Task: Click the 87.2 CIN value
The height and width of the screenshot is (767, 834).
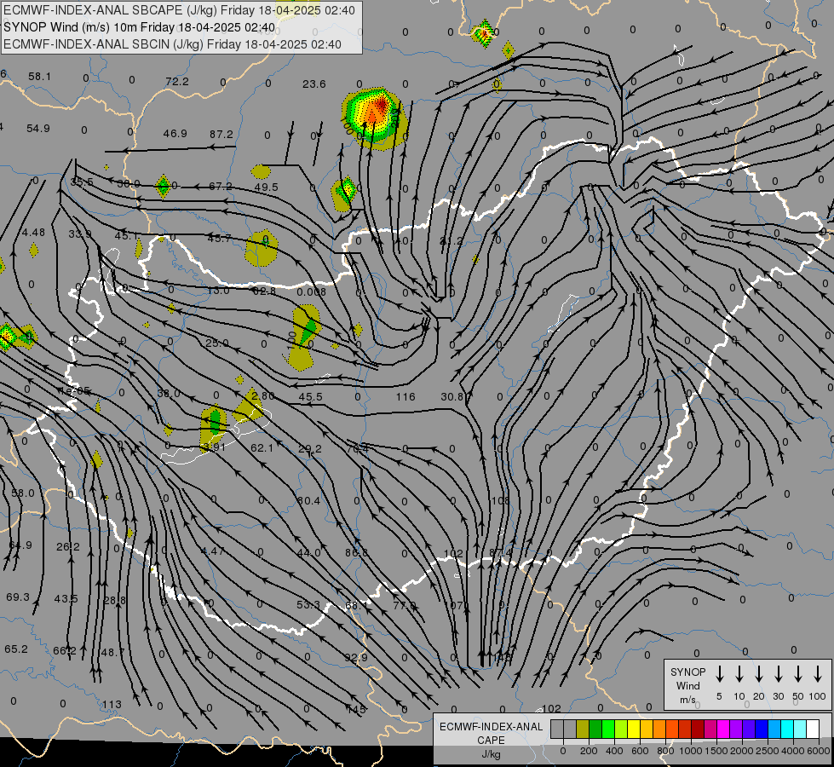Action: click(221, 134)
